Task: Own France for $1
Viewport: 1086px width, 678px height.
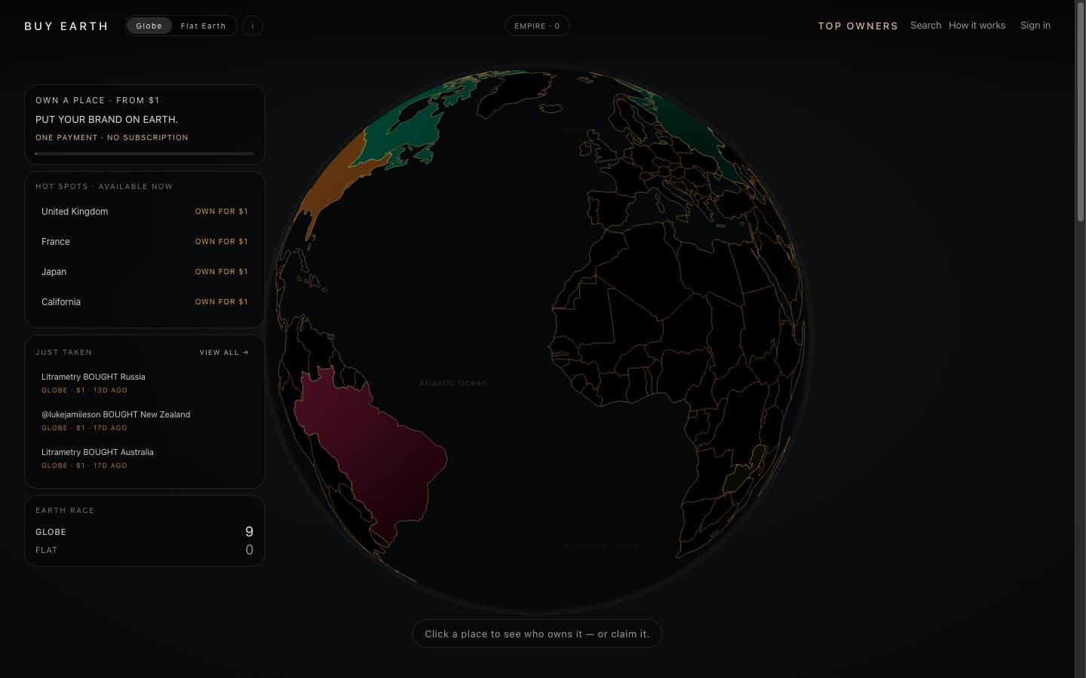Action: [x=221, y=242]
